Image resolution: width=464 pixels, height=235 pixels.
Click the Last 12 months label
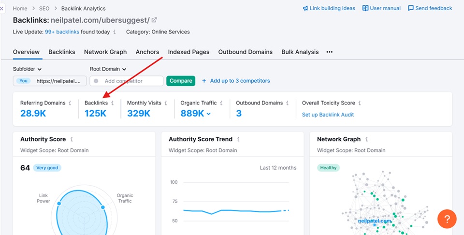tap(278, 168)
